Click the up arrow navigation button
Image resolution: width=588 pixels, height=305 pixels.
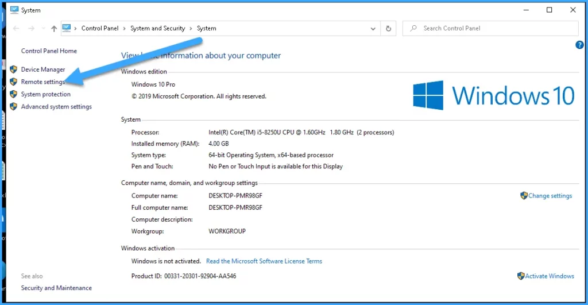pyautogui.click(x=54, y=29)
